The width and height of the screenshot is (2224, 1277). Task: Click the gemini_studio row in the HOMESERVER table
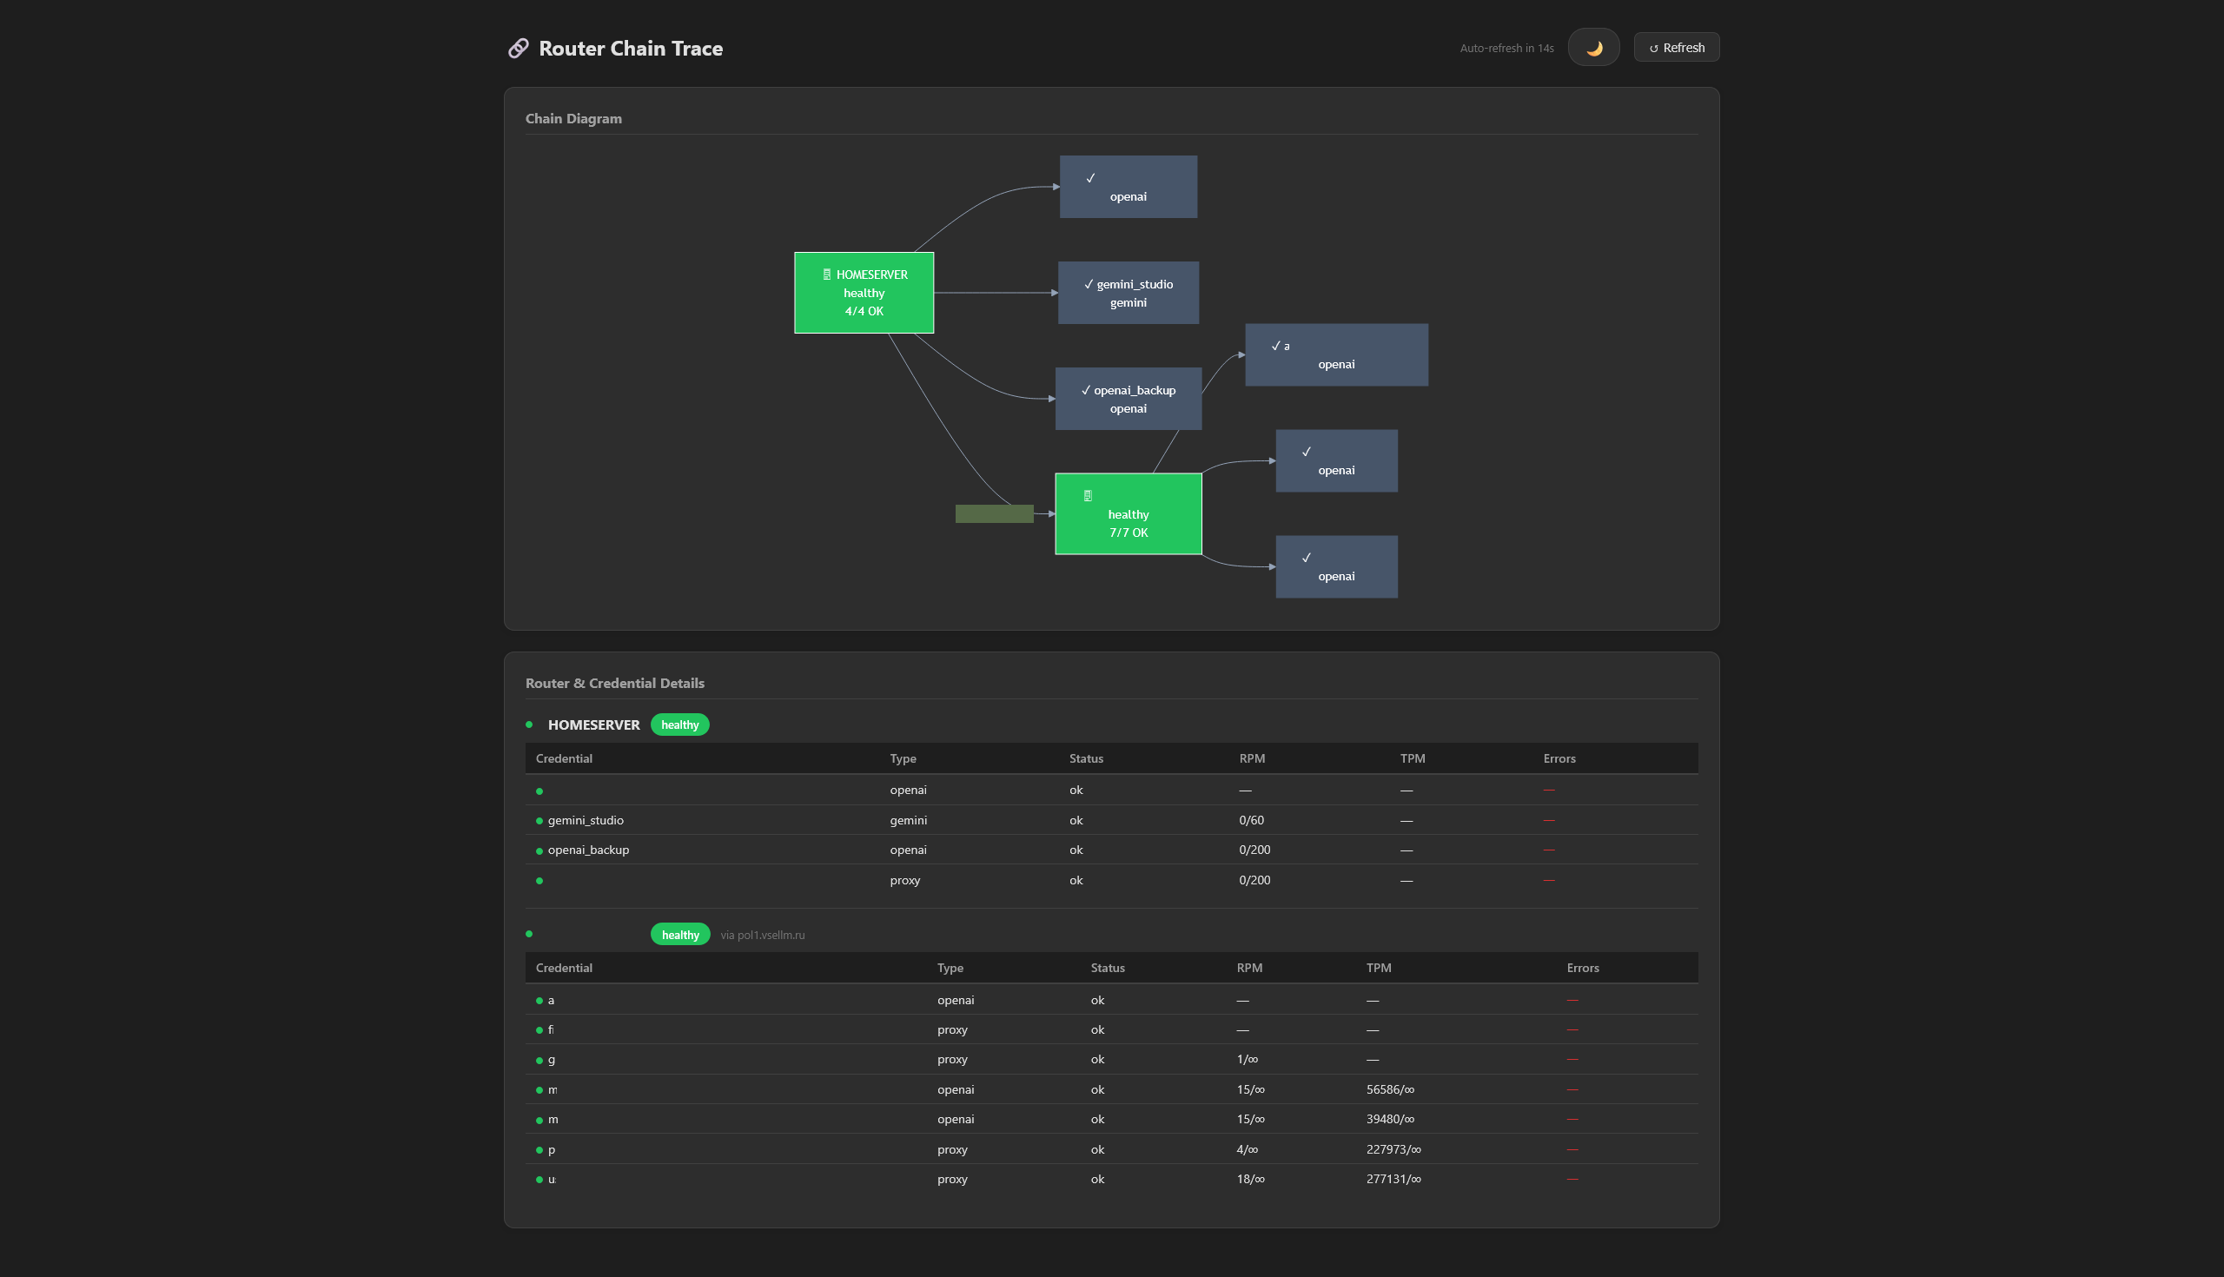(1111, 820)
